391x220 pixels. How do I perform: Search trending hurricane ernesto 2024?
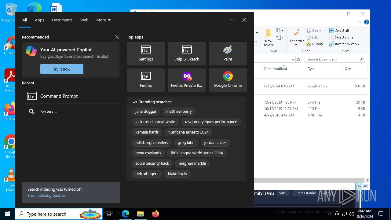click(188, 132)
